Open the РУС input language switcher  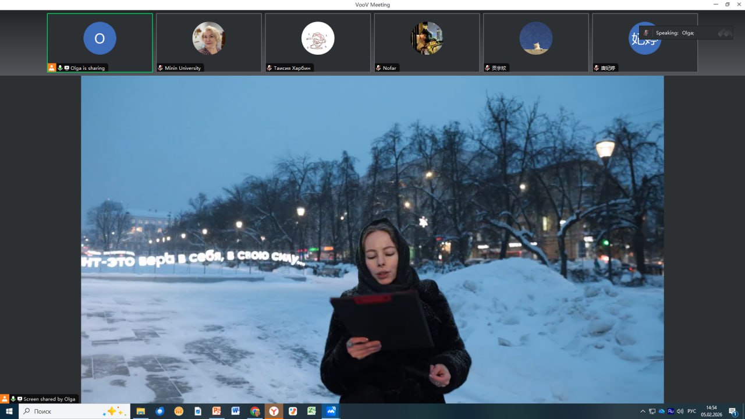click(691, 411)
